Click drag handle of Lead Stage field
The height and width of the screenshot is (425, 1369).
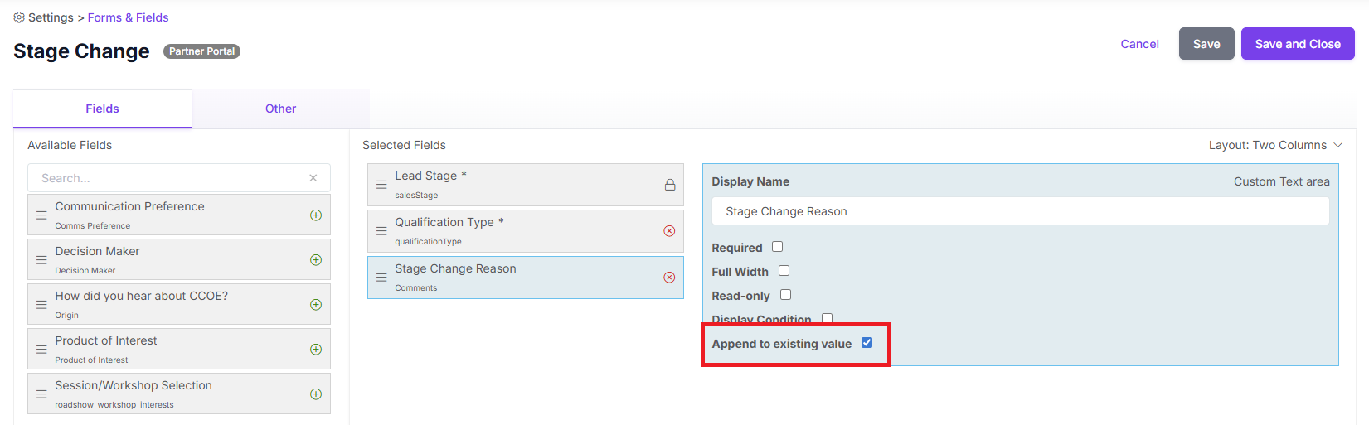click(x=381, y=185)
